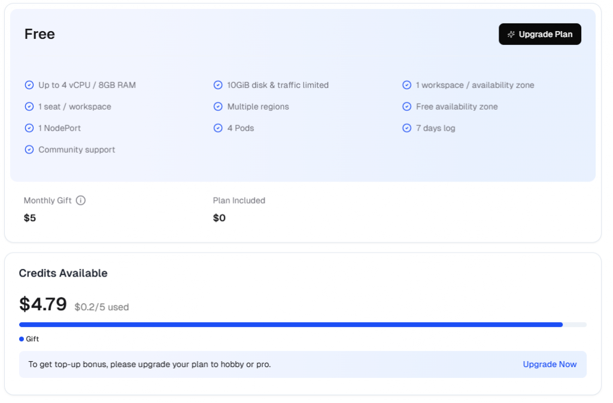This screenshot has width=613, height=403.
Task: Click the Monthly Gift info icon
Action: pos(81,201)
